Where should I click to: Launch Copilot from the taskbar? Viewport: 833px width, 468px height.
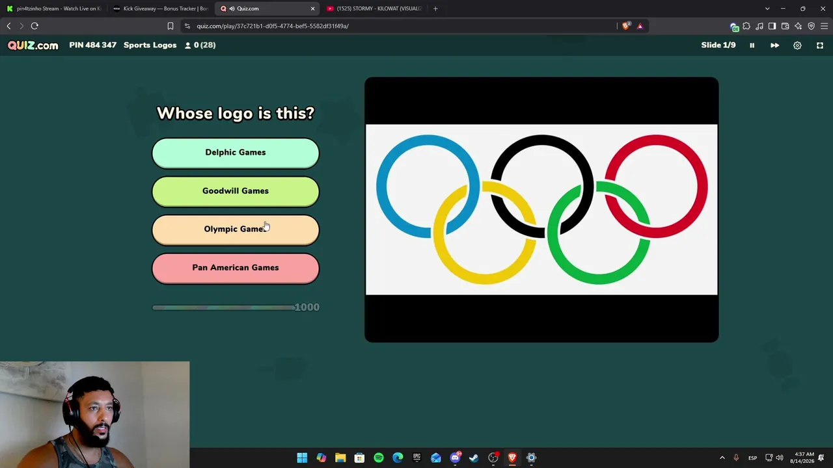(321, 458)
